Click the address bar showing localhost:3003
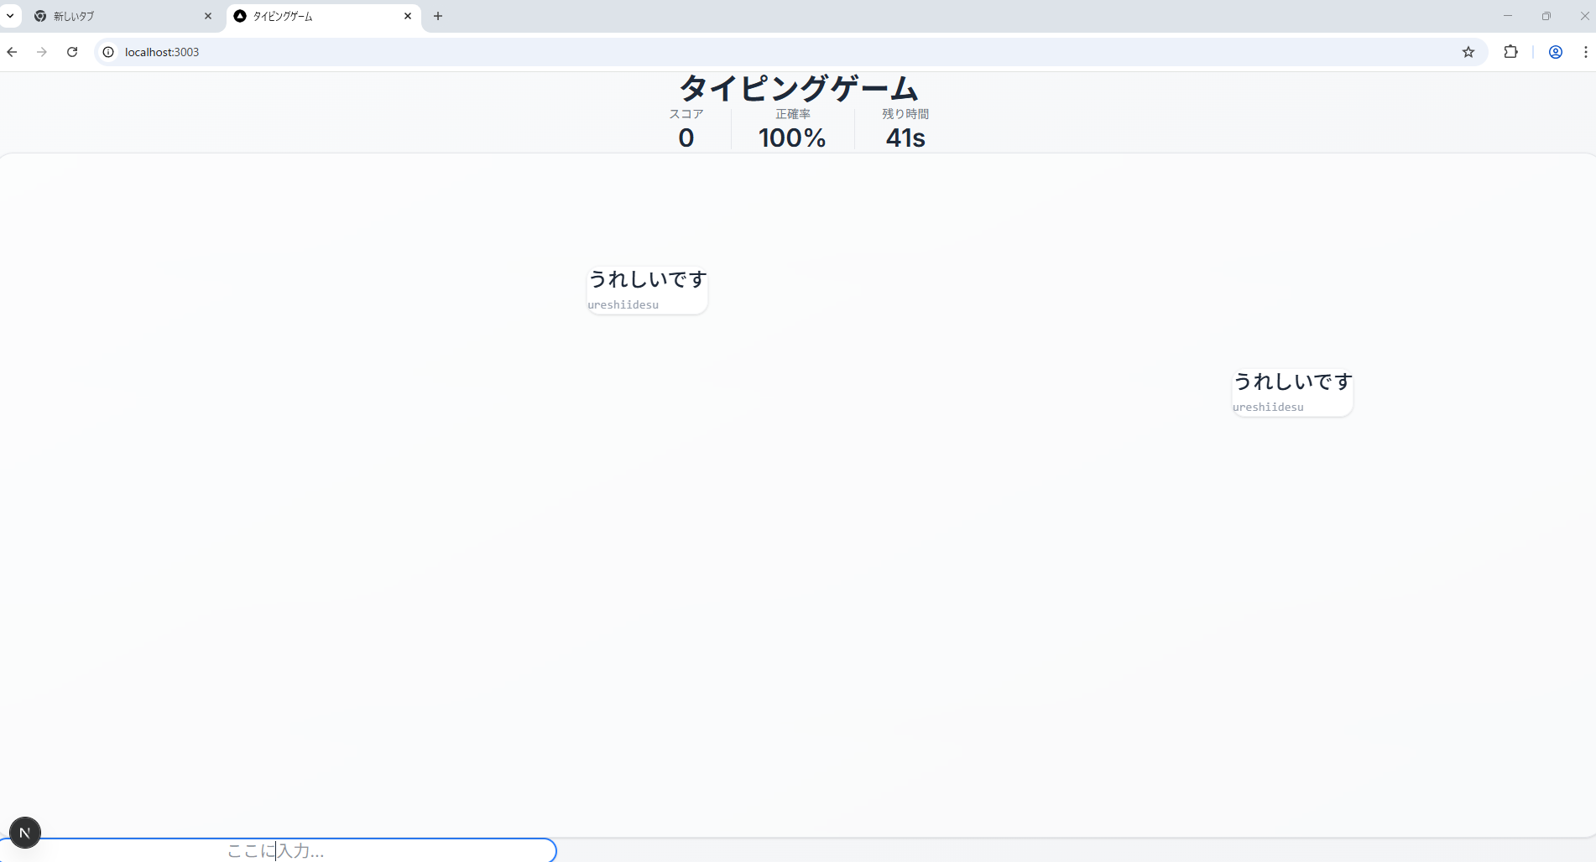 pos(755,52)
